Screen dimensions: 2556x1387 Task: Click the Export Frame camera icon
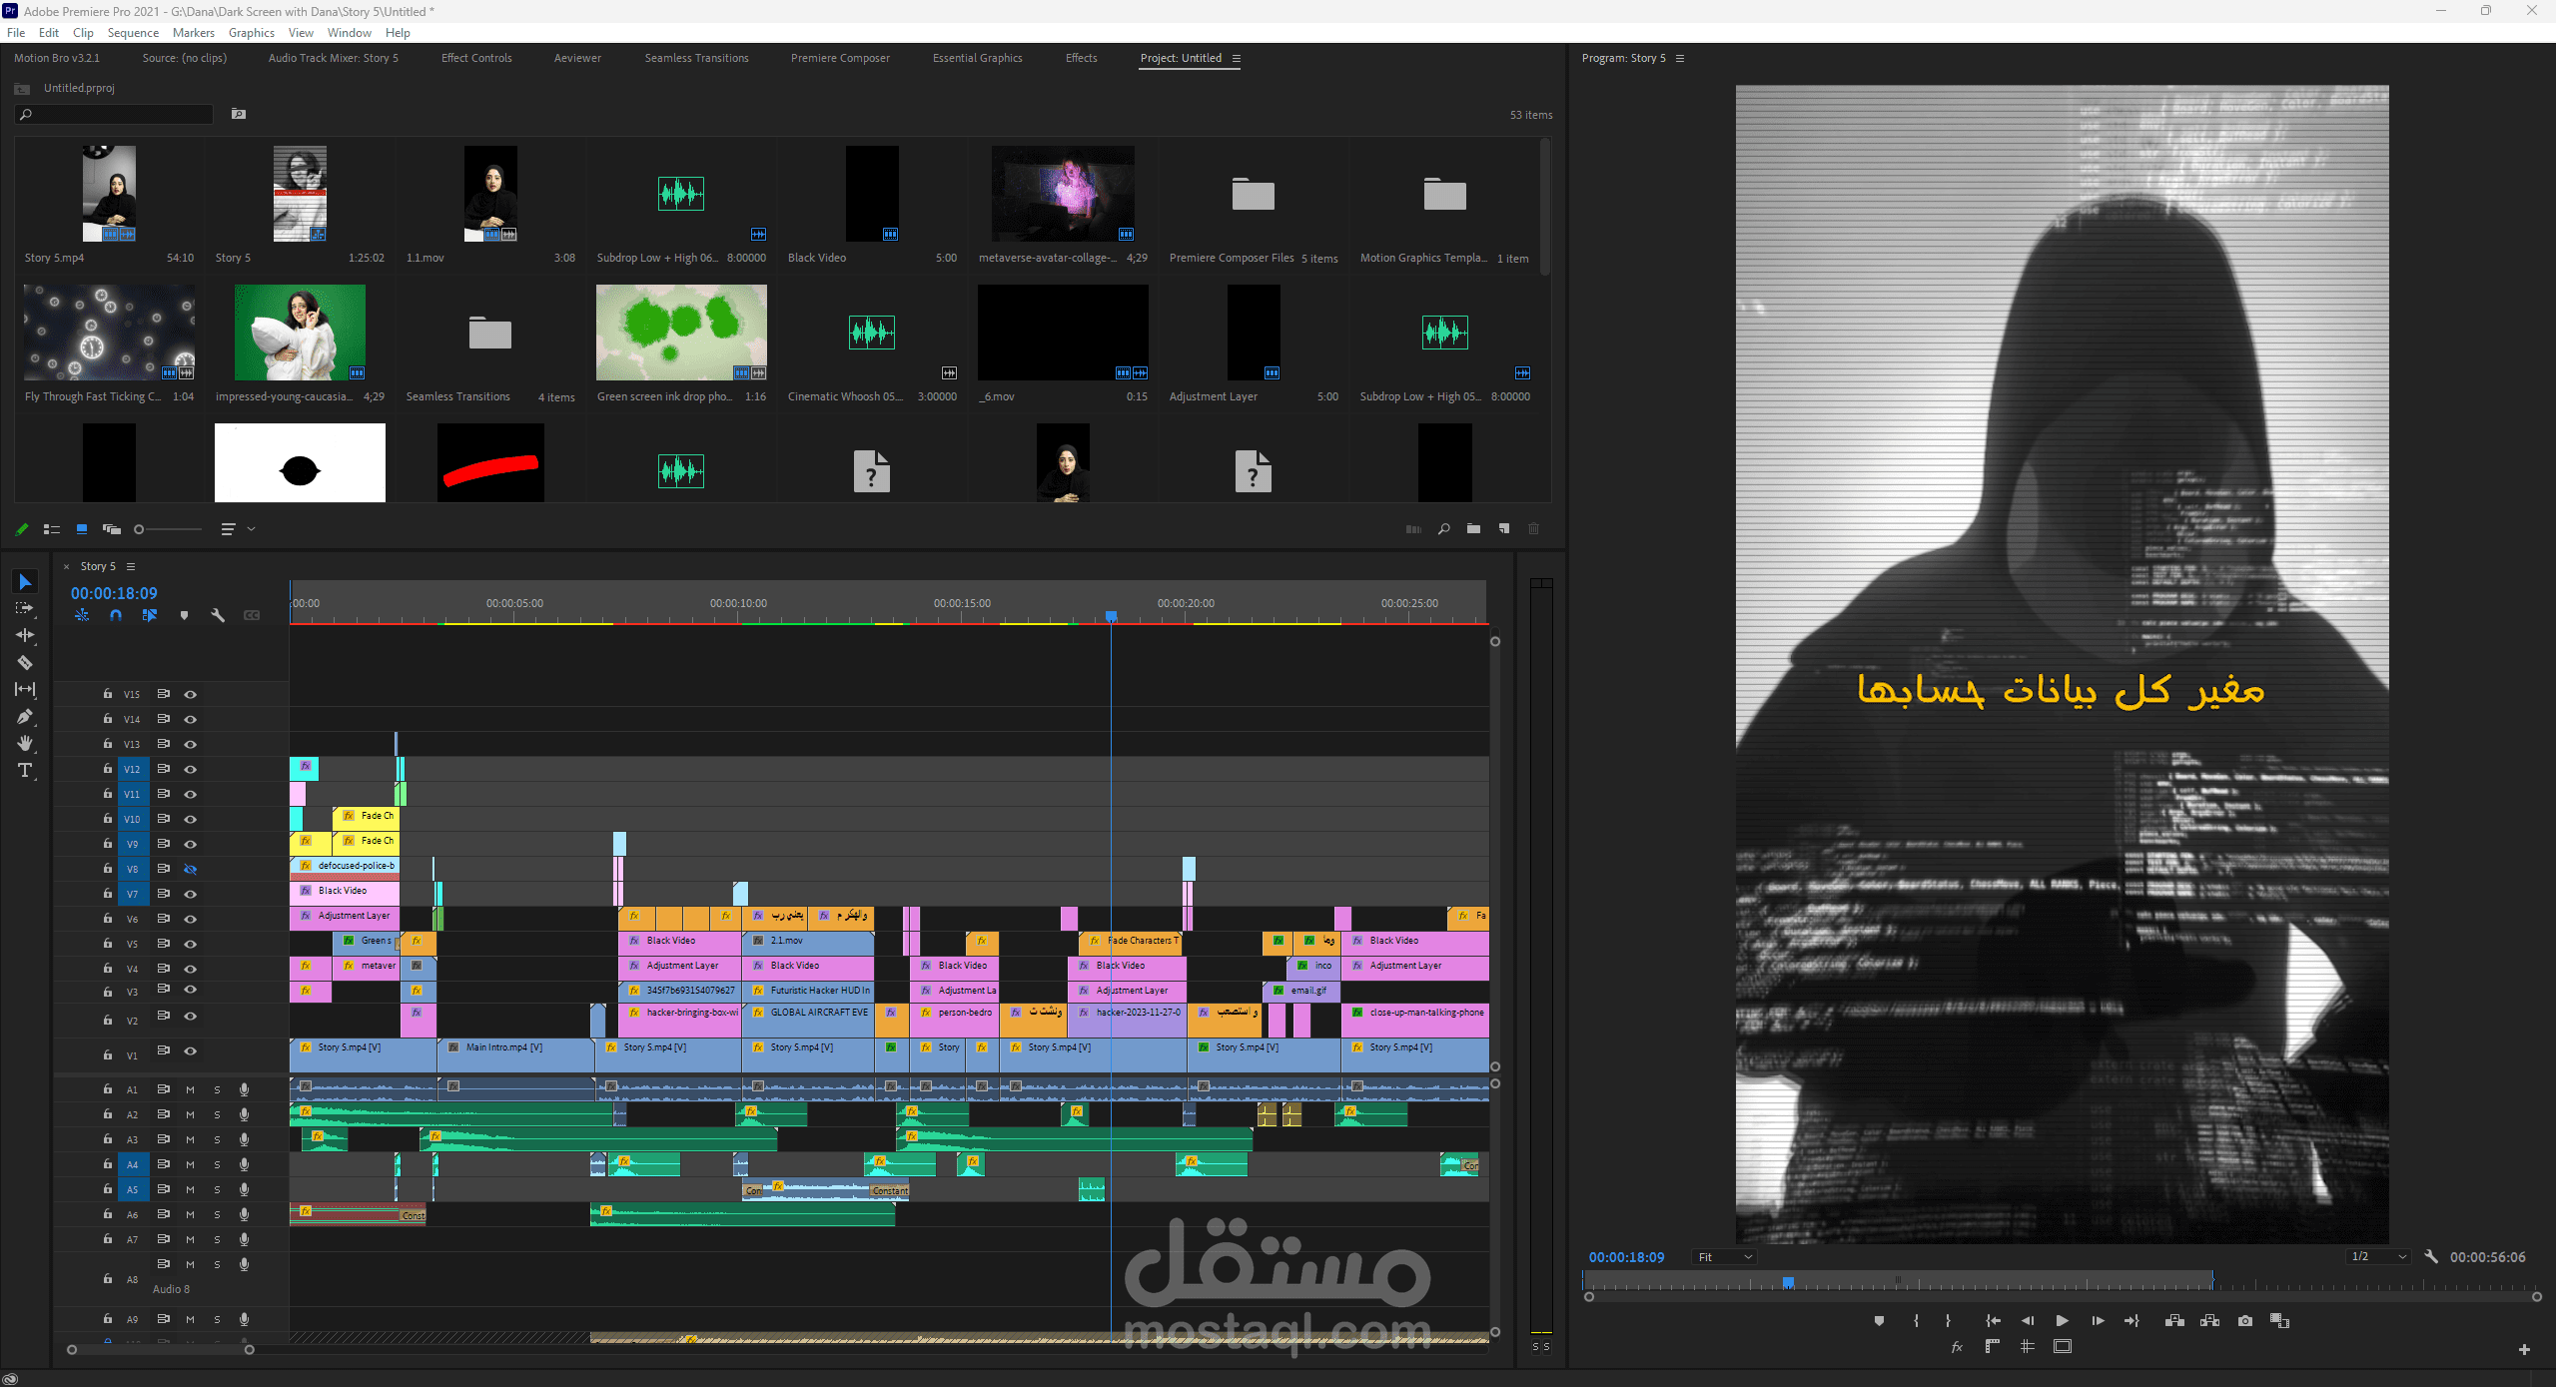pyautogui.click(x=2245, y=1321)
